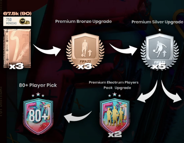
Task: Select the Premium Silver Upgrade badge
Action: (x=159, y=51)
